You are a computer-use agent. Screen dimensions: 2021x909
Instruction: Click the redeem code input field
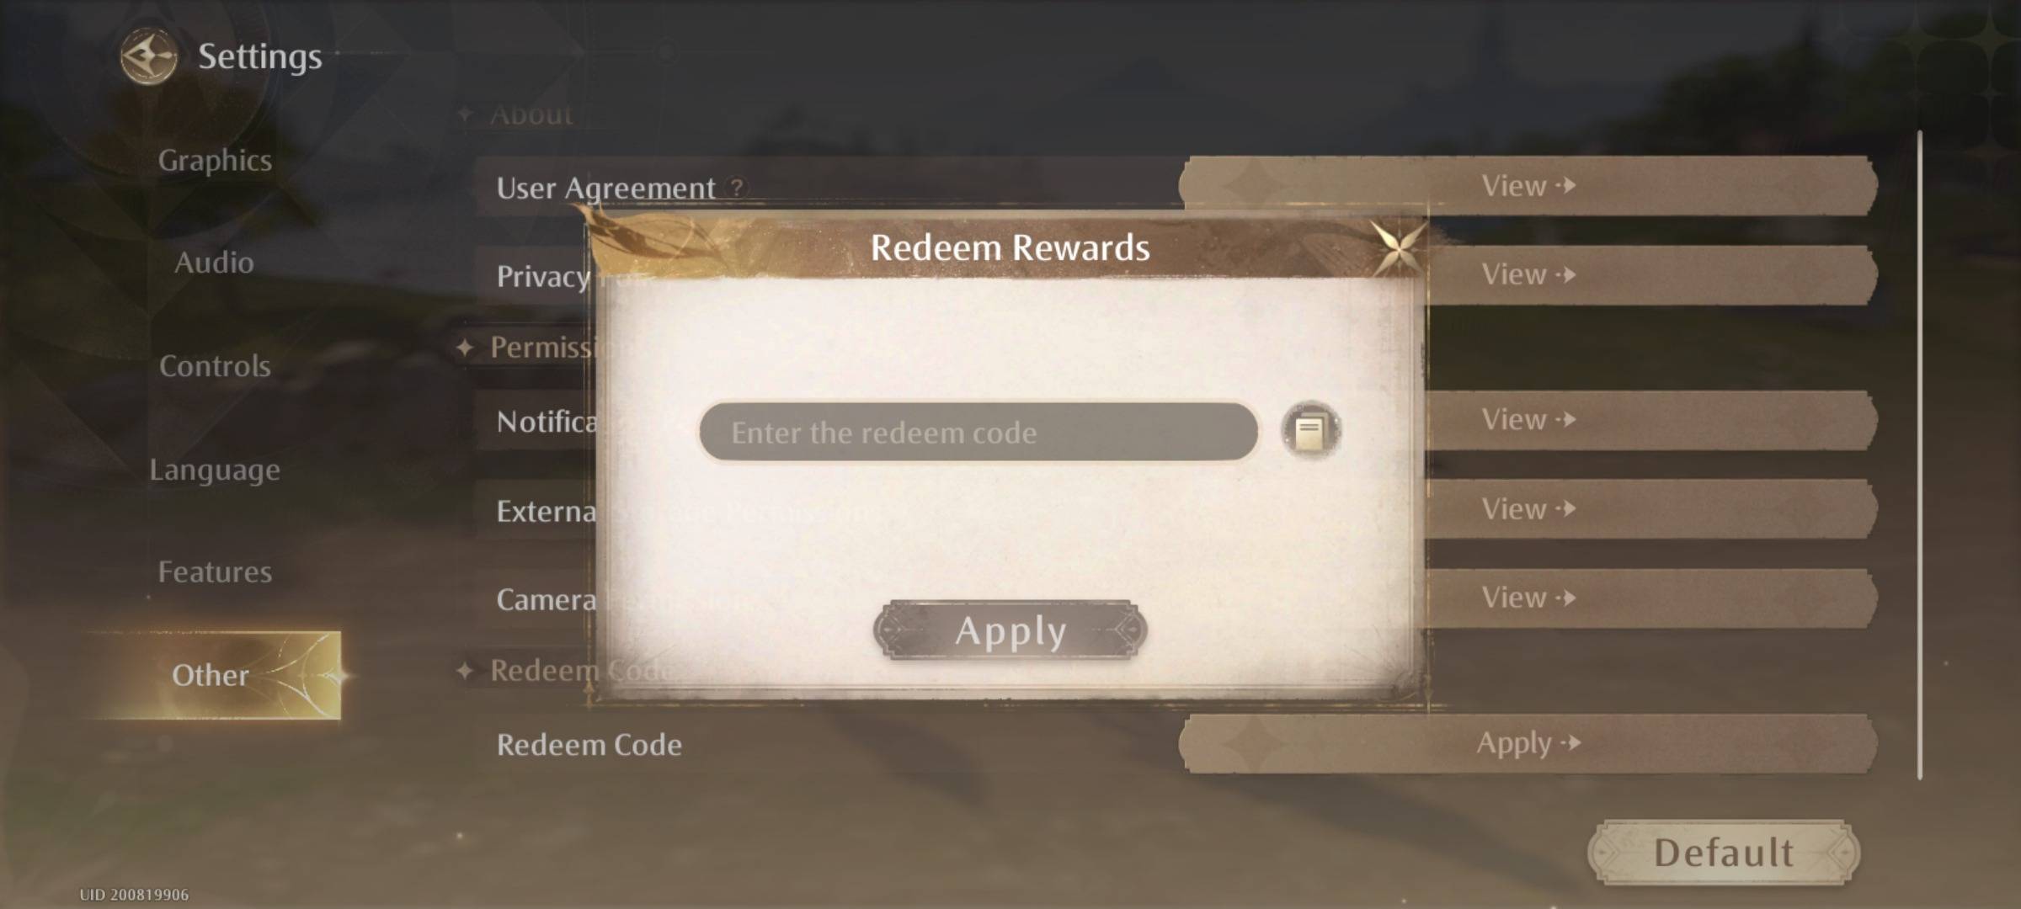[977, 431]
